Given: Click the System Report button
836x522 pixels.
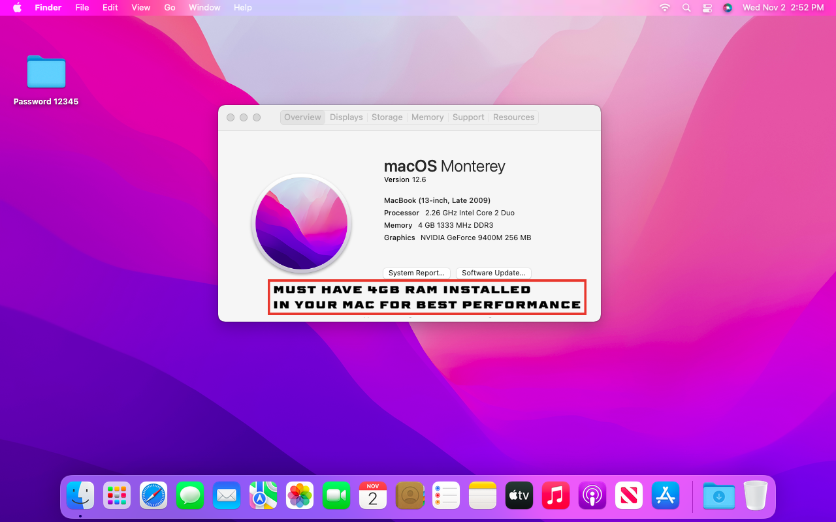Looking at the screenshot, I should click(416, 273).
